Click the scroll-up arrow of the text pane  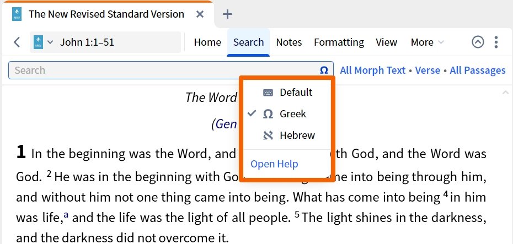click(x=505, y=93)
